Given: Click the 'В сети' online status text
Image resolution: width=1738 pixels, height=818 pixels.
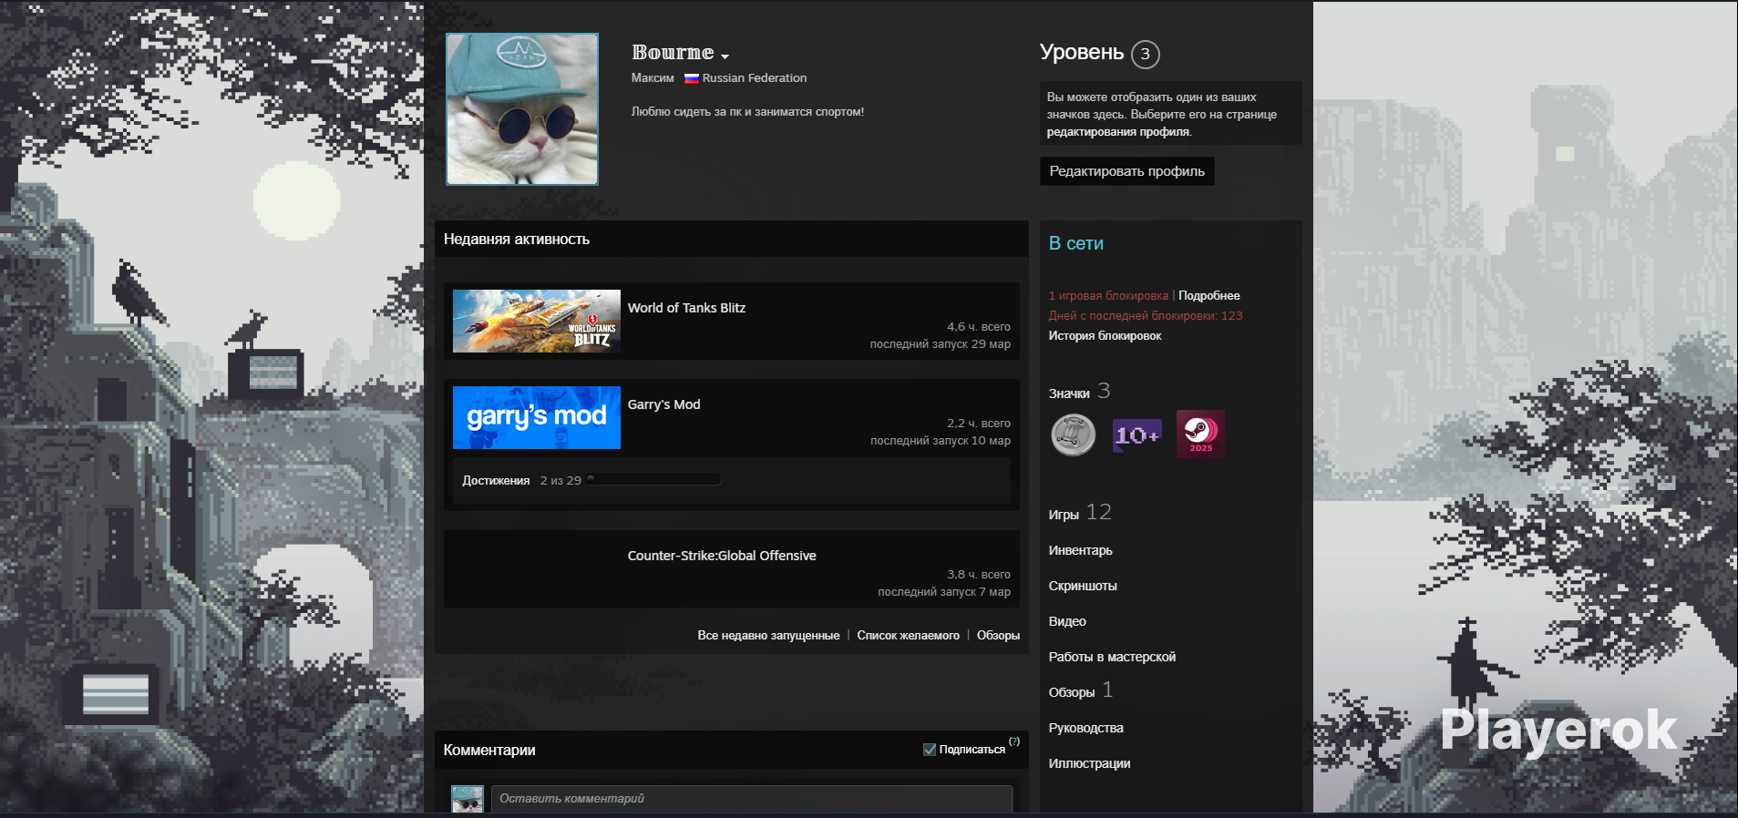Looking at the screenshot, I should [1075, 243].
